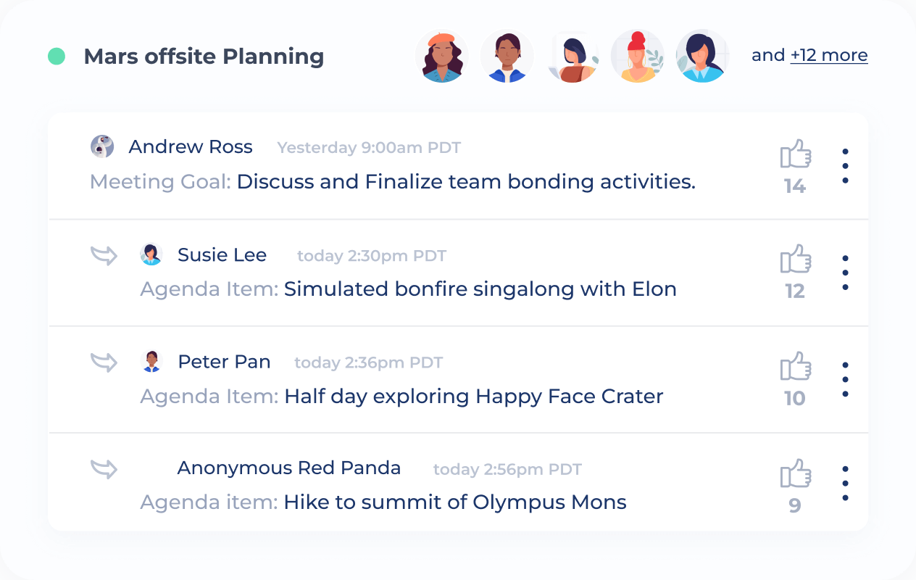Image resolution: width=916 pixels, height=580 pixels.
Task: Upvote the Meeting Goal post by Andrew Ross
Action: coord(795,154)
